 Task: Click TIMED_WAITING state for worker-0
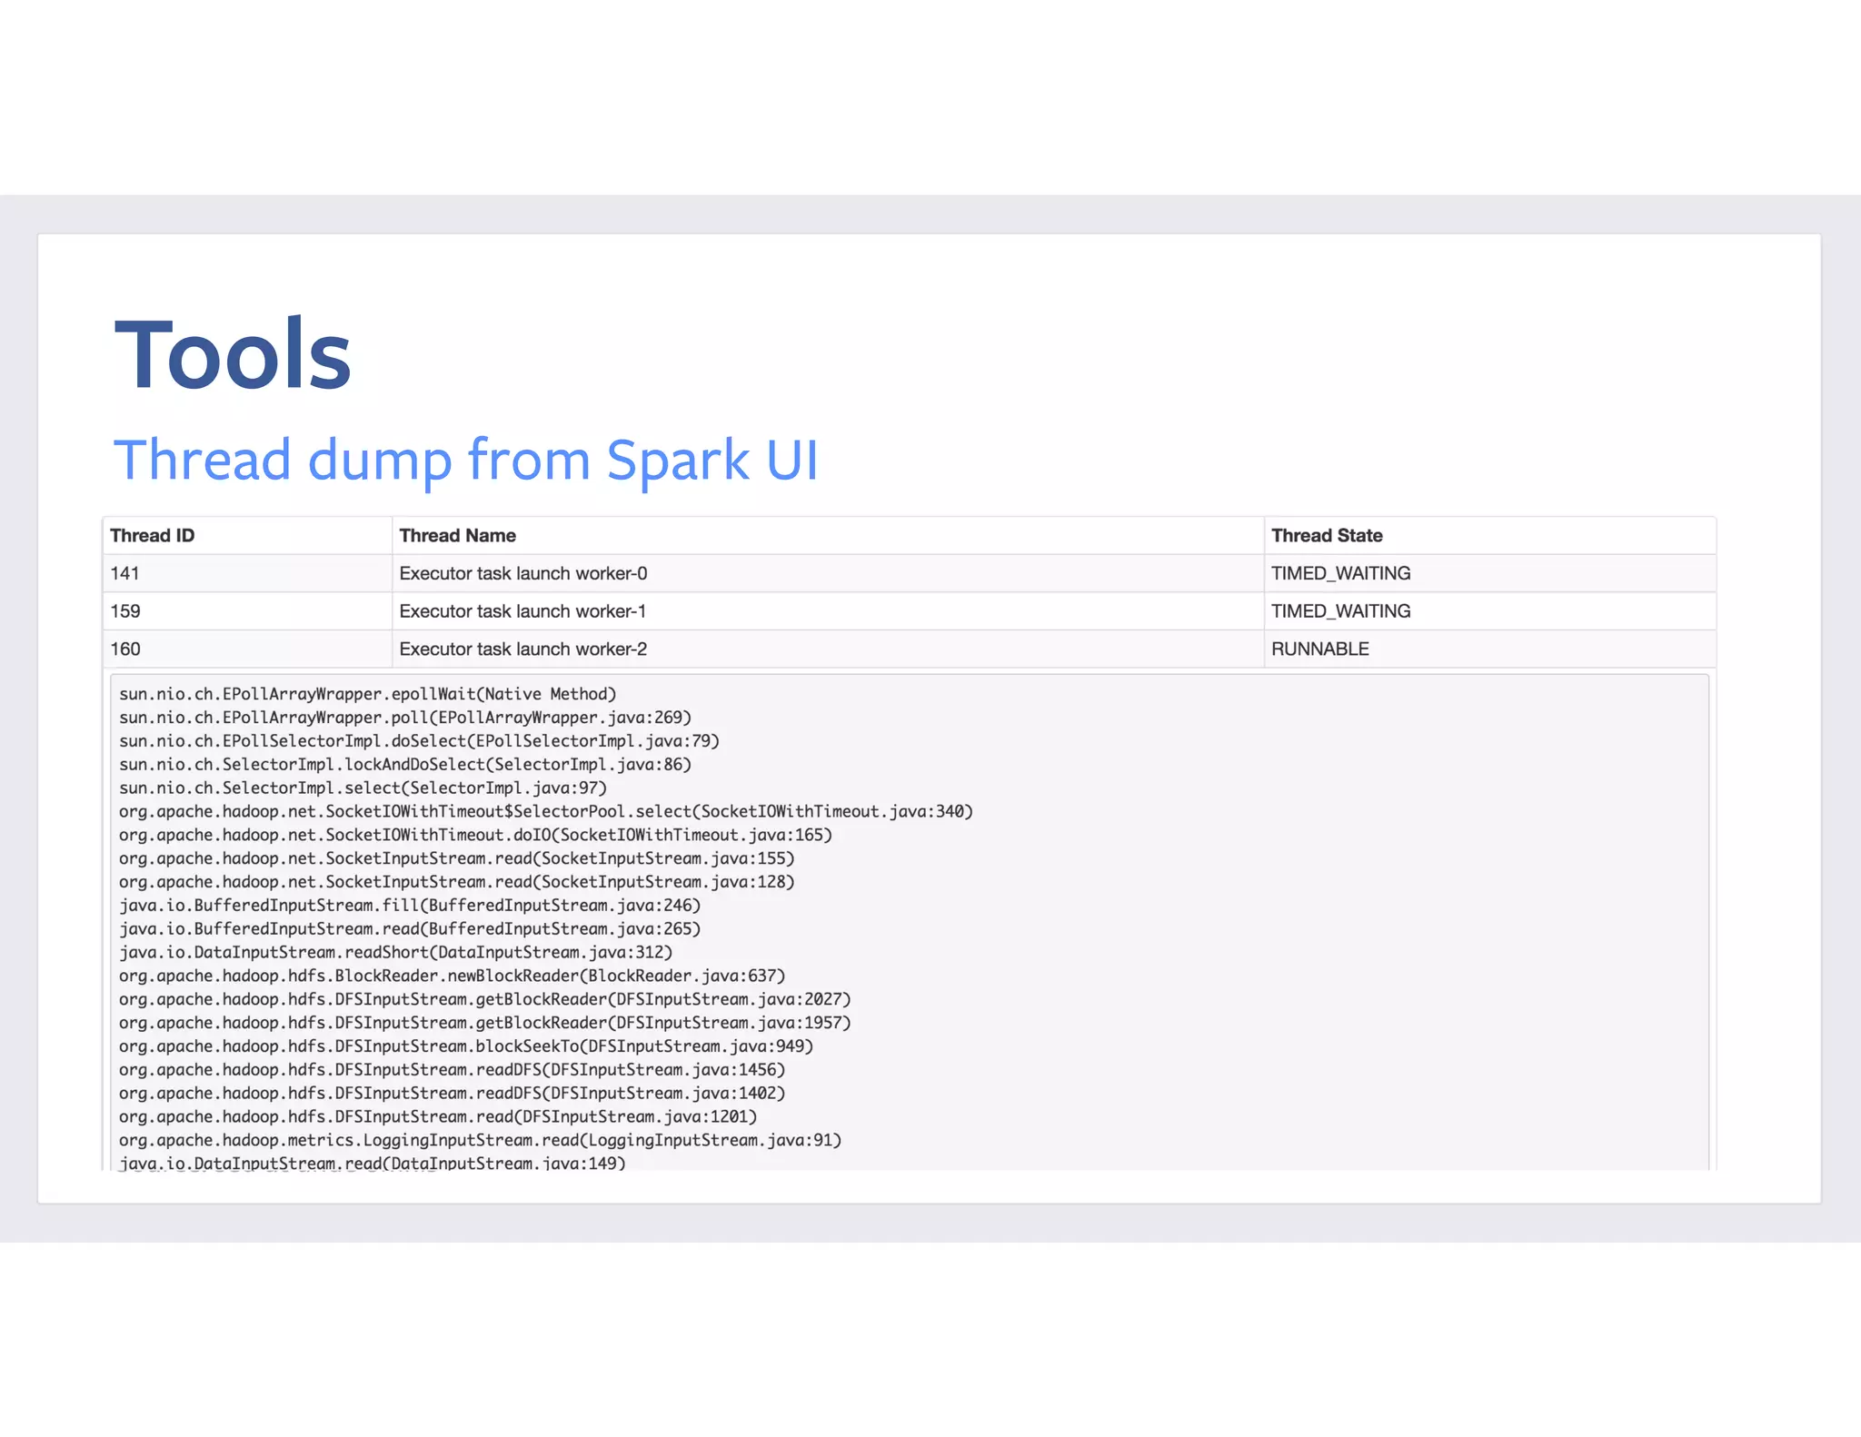[x=1340, y=574]
